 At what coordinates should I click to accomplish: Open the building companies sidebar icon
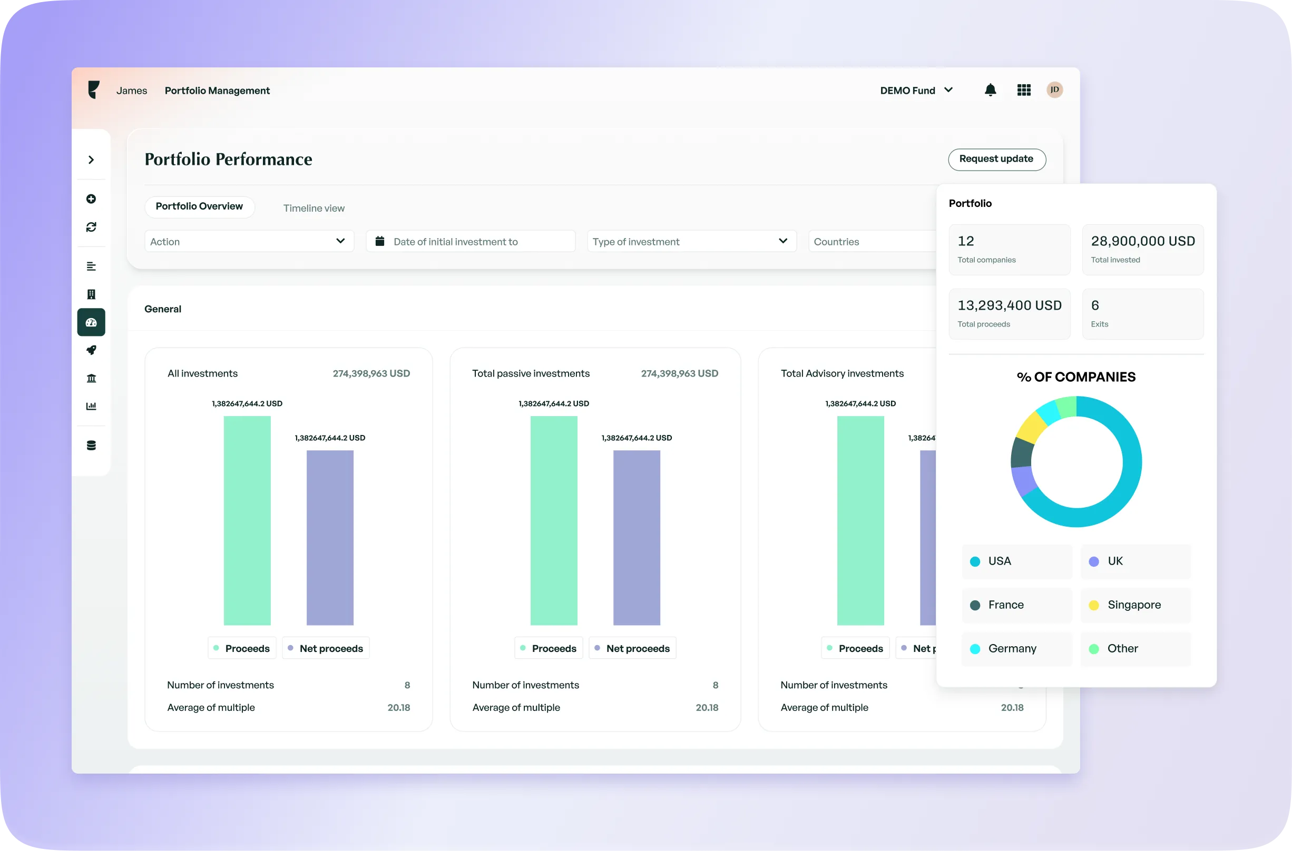tap(91, 294)
